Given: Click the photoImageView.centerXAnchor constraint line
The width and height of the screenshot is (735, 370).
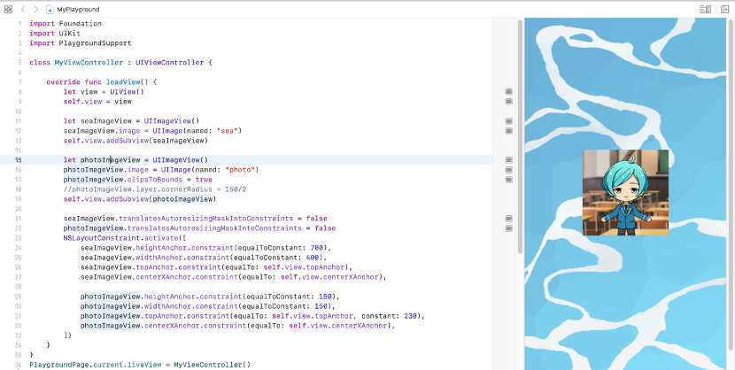Looking at the screenshot, I should [237, 326].
